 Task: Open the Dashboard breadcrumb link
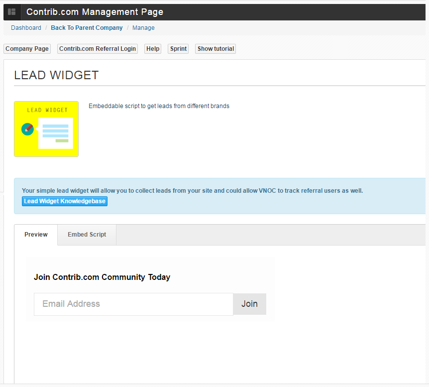coord(26,28)
